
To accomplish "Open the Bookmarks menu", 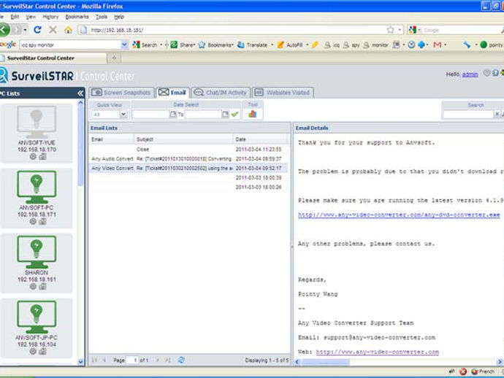I will 77,17.
